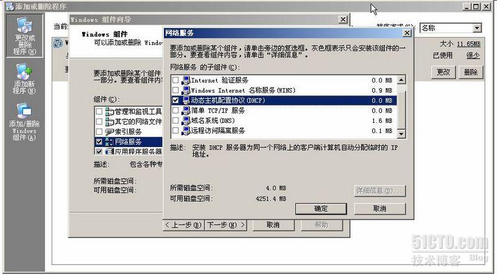Image resolution: width=497 pixels, height=275 pixels.
Task: Click the 很少 usage link
Action: pos(473,56)
